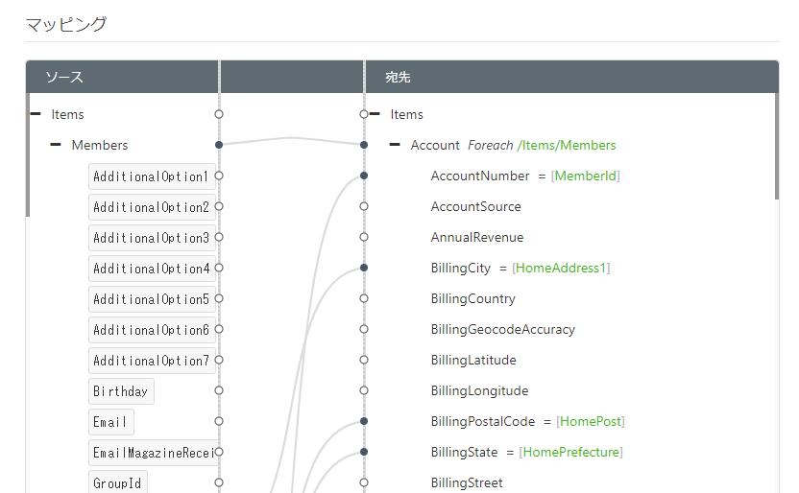Click the AnnualRevenue destination connector circle
Screen dimensions: 799x493
point(364,237)
